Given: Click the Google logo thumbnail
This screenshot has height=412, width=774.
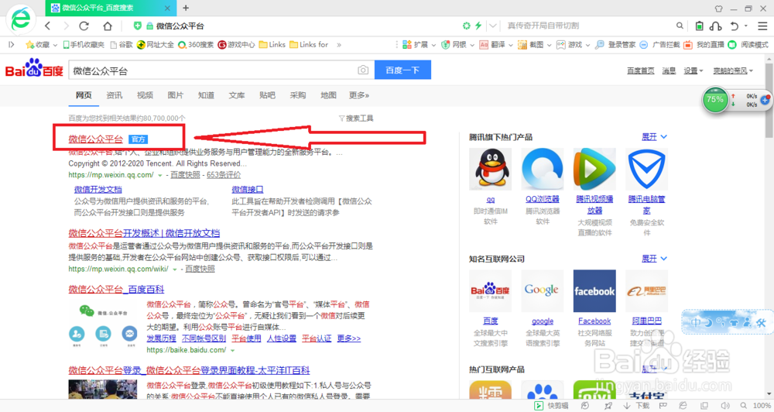Looking at the screenshot, I should (543, 290).
